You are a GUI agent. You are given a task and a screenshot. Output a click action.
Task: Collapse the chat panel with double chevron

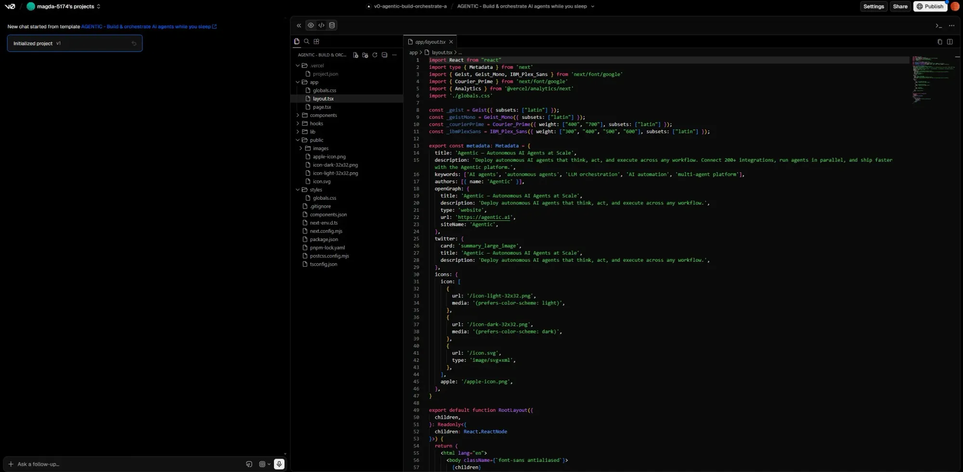point(299,26)
